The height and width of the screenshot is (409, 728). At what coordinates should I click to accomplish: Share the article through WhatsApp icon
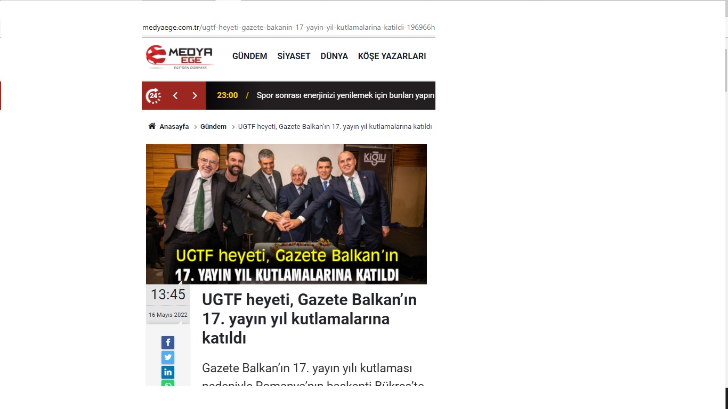click(x=168, y=383)
